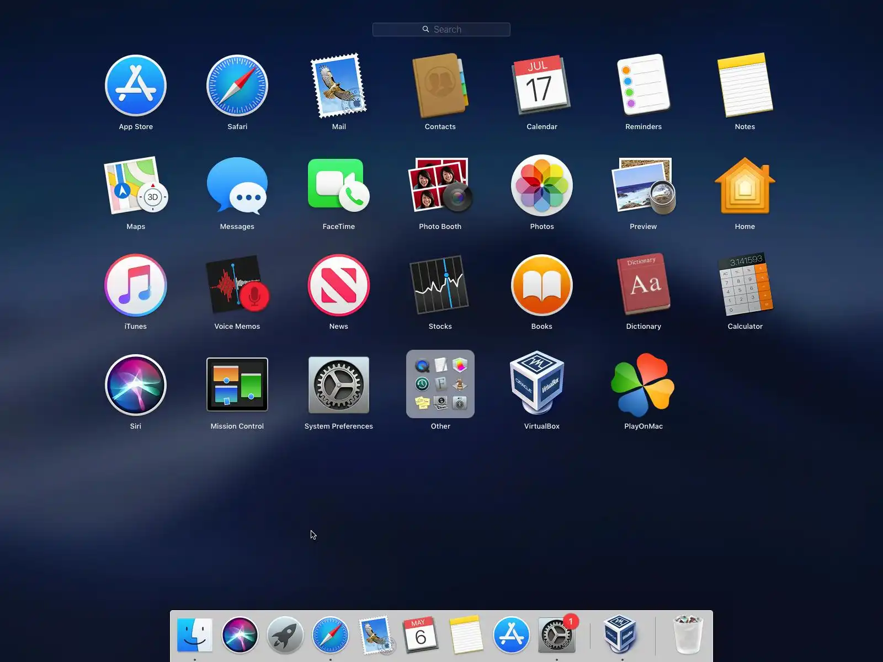Open the Calculator app
Viewport: 883px width, 662px height.
click(745, 285)
